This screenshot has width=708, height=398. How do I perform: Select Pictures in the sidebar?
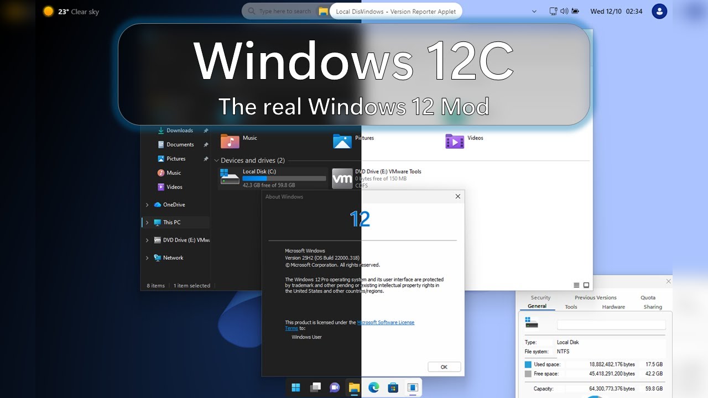tap(176, 159)
